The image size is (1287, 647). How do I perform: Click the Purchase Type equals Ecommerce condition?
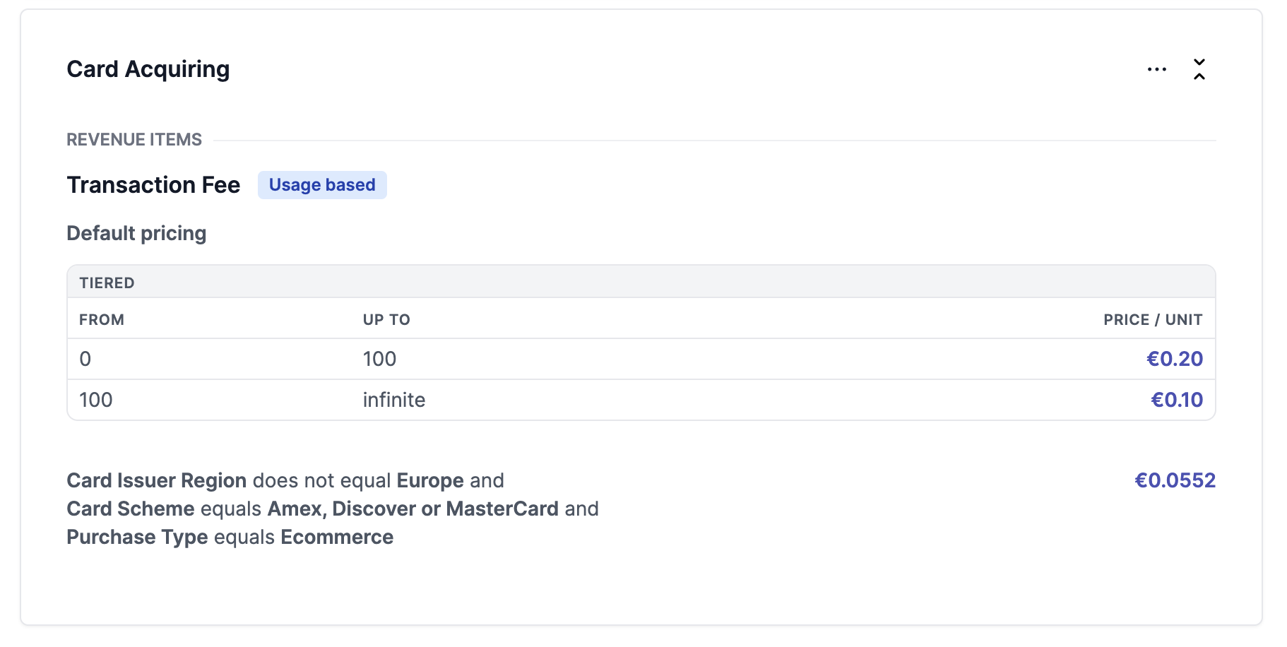pos(230,537)
